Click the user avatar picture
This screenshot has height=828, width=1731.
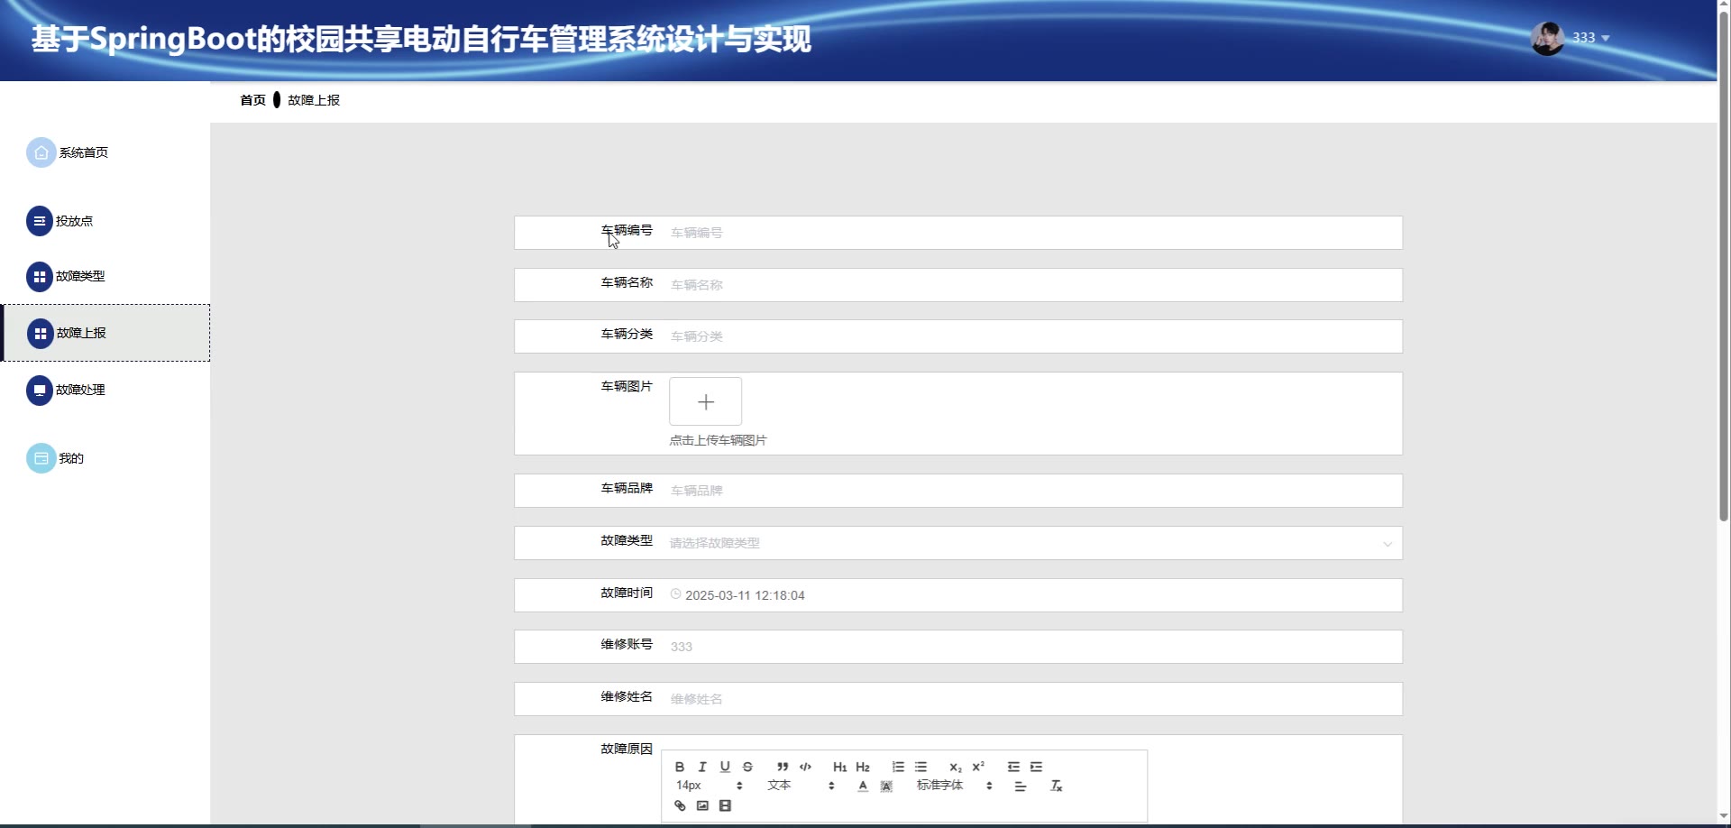(x=1548, y=38)
